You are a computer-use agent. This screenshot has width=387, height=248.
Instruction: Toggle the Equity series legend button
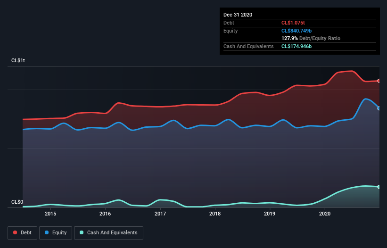56,233
